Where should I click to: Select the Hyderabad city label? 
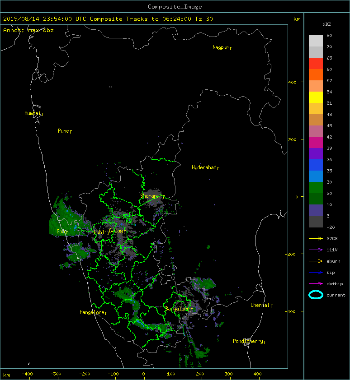[x=204, y=167]
